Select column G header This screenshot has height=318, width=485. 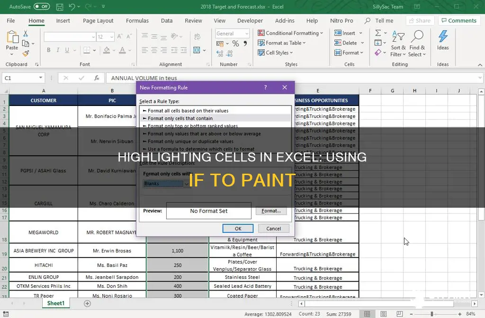click(392, 90)
